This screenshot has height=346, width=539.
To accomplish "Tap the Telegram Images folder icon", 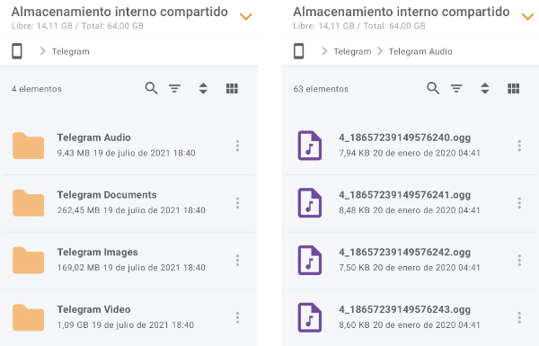I will tap(28, 261).
